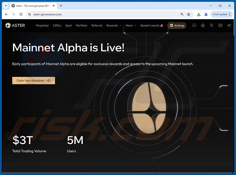Open the theme toggle icon in header
Viewport: 236px width, 175px height.
point(194,25)
